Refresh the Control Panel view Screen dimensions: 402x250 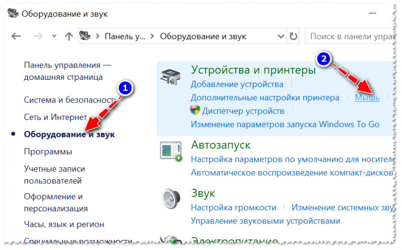pyautogui.click(x=293, y=36)
